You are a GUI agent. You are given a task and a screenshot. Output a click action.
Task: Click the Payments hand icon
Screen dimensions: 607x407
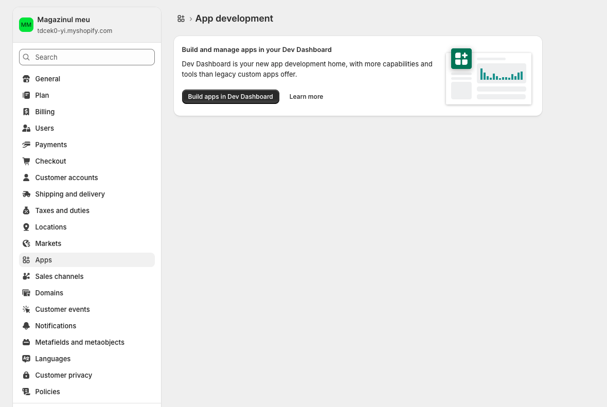click(26, 145)
